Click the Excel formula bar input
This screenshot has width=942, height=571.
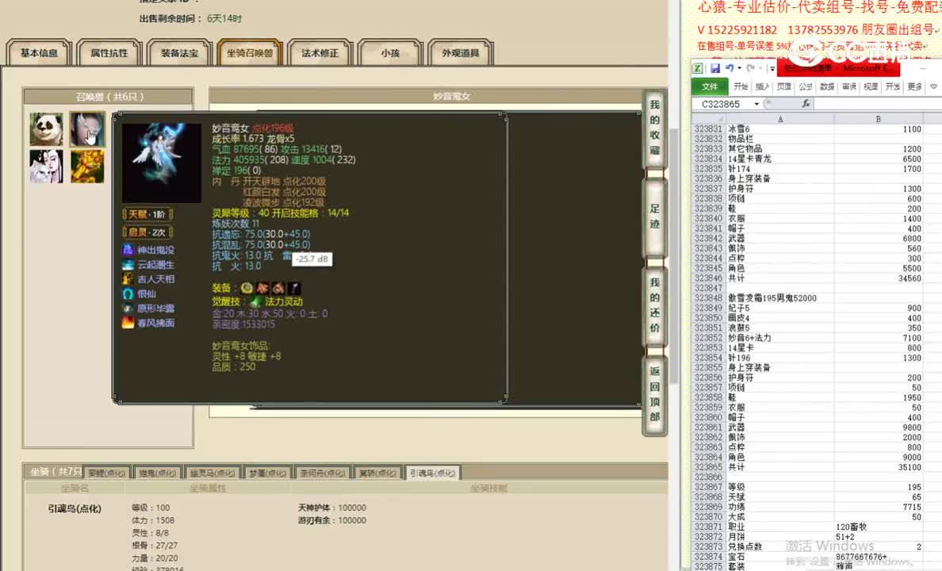tap(877, 104)
